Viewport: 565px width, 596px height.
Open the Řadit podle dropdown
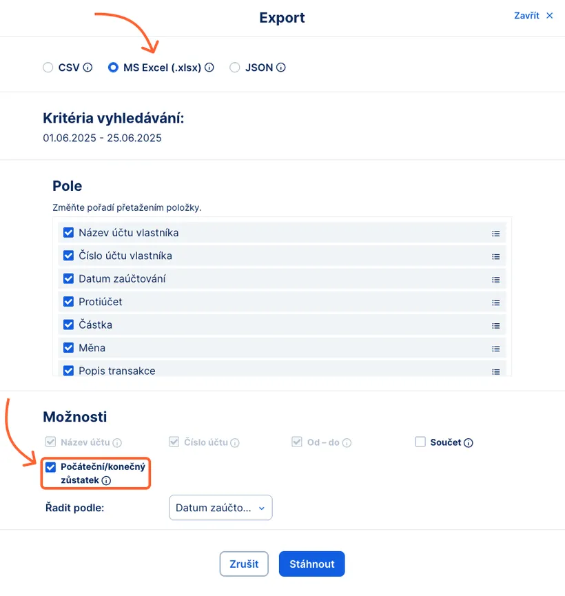220,508
